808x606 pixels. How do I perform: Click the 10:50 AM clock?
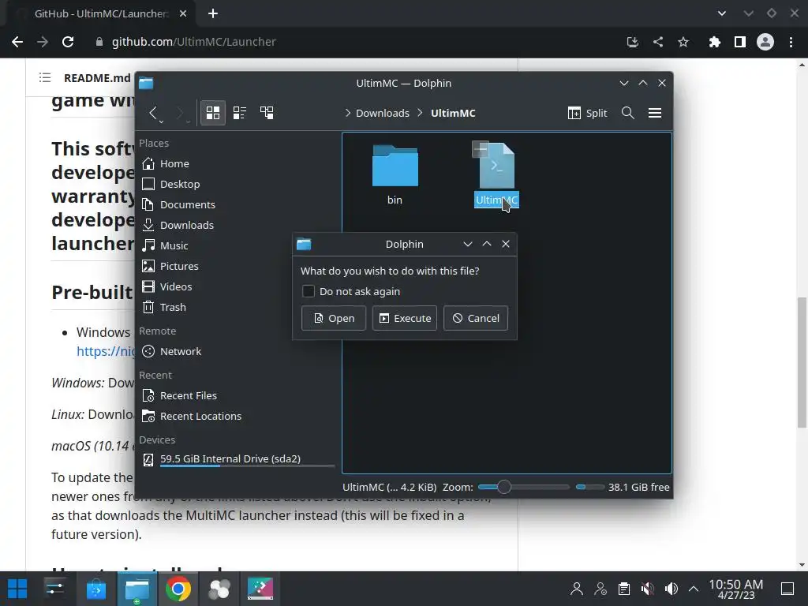click(736, 589)
